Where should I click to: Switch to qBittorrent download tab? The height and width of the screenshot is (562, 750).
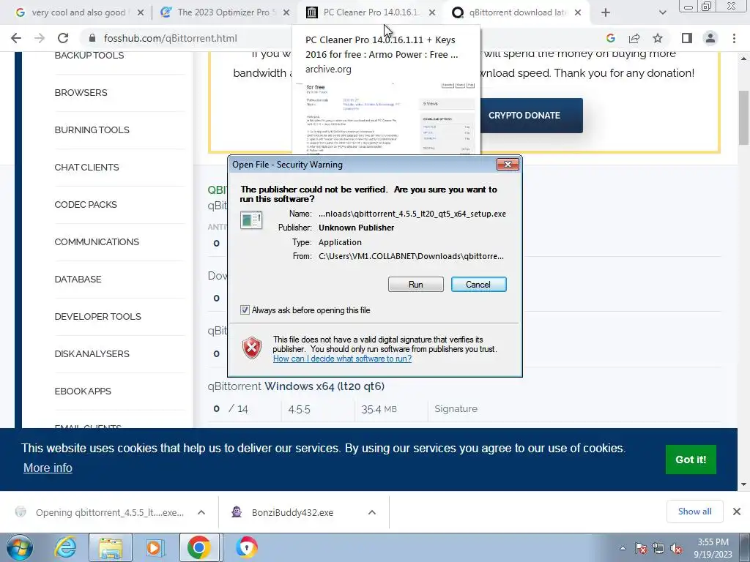pos(516,13)
